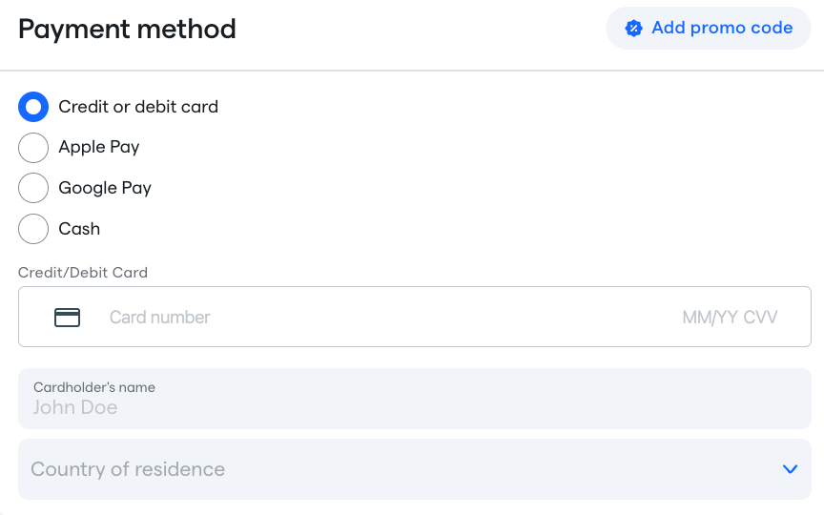
Task: Pick the Cash payment radio button
Action: [x=33, y=229]
